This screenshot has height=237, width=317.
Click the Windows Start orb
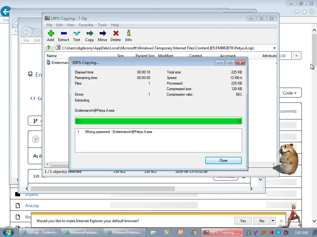[8, 232]
